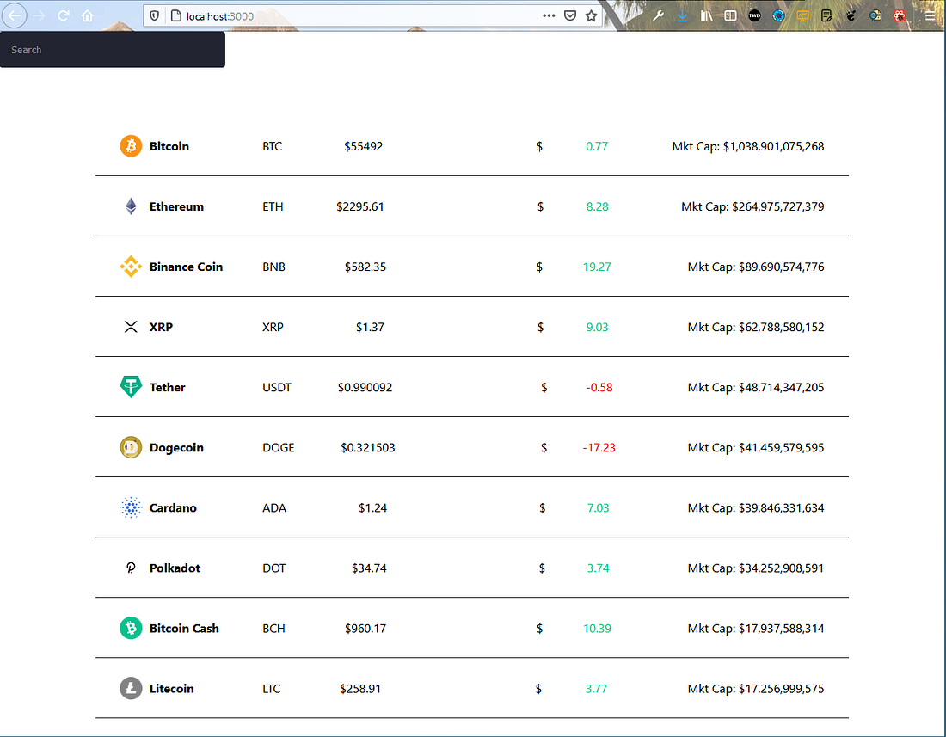Click the Bitcoin Cash green logo

[131, 628]
